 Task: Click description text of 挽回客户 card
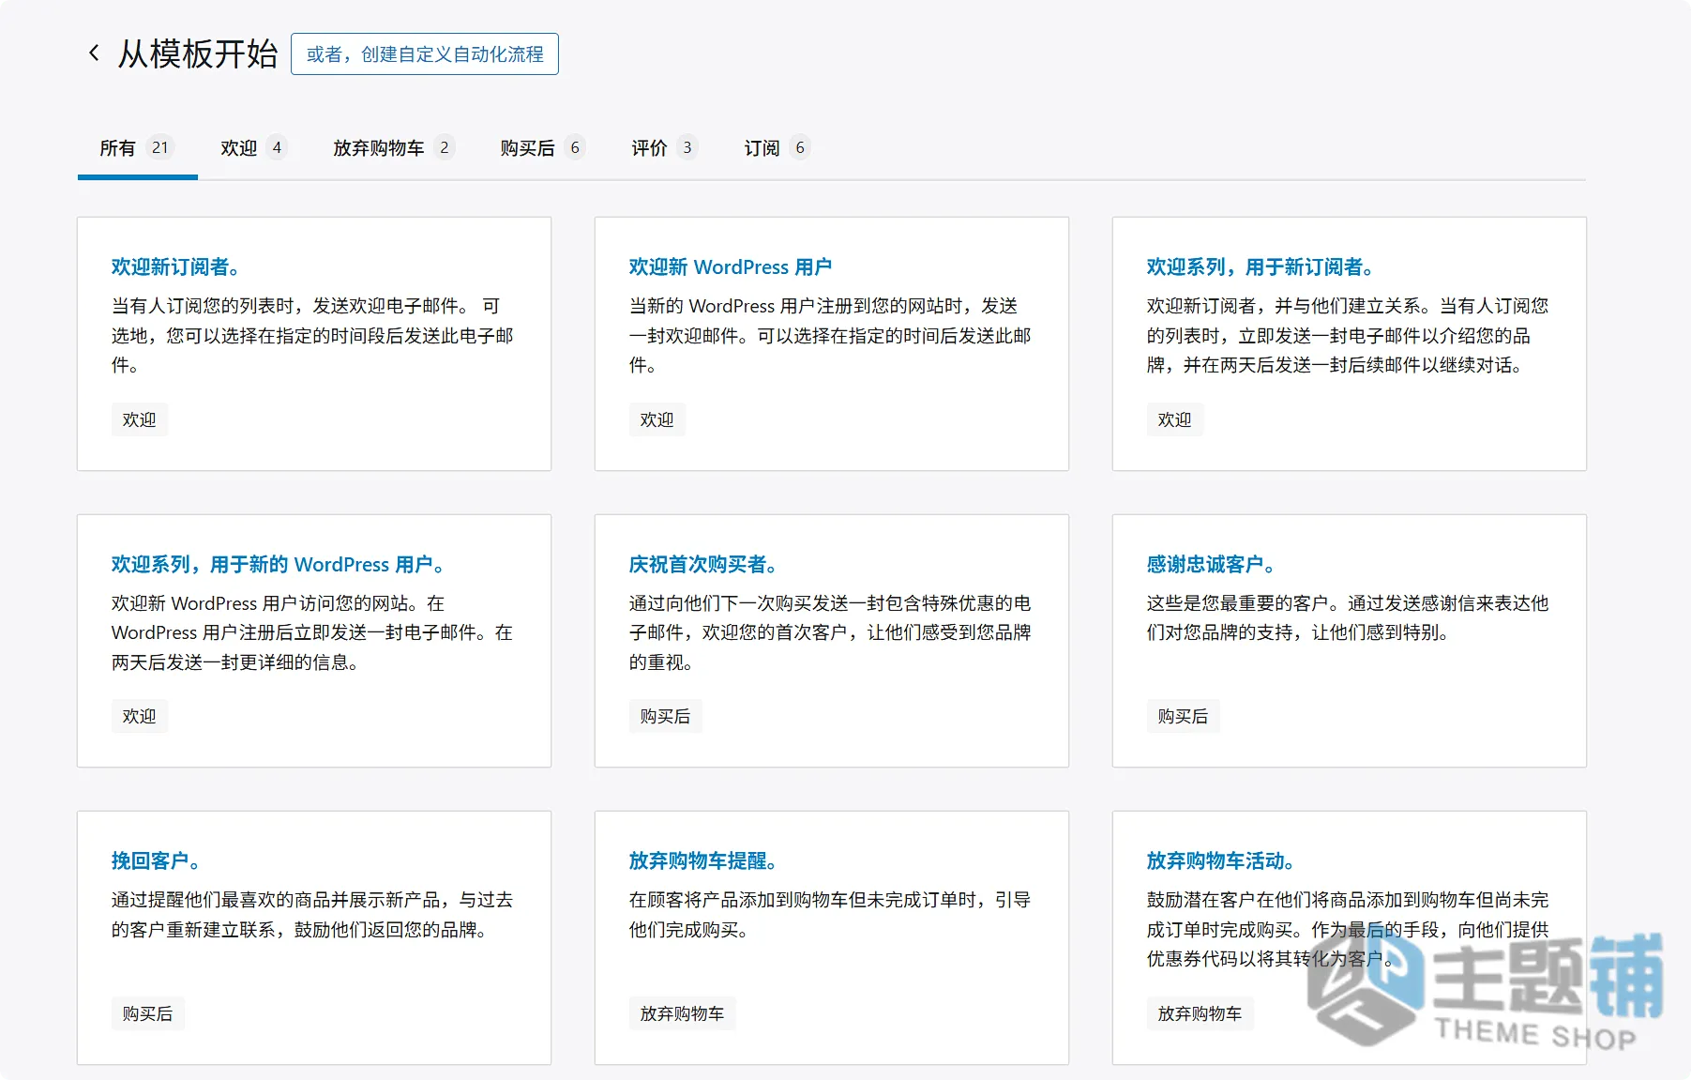(312, 915)
